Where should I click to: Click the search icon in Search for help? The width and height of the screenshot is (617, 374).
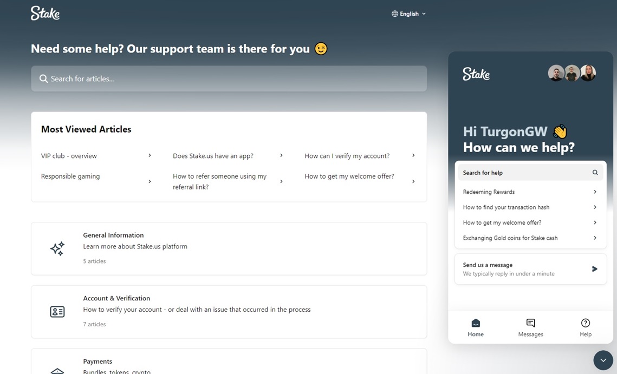(595, 173)
